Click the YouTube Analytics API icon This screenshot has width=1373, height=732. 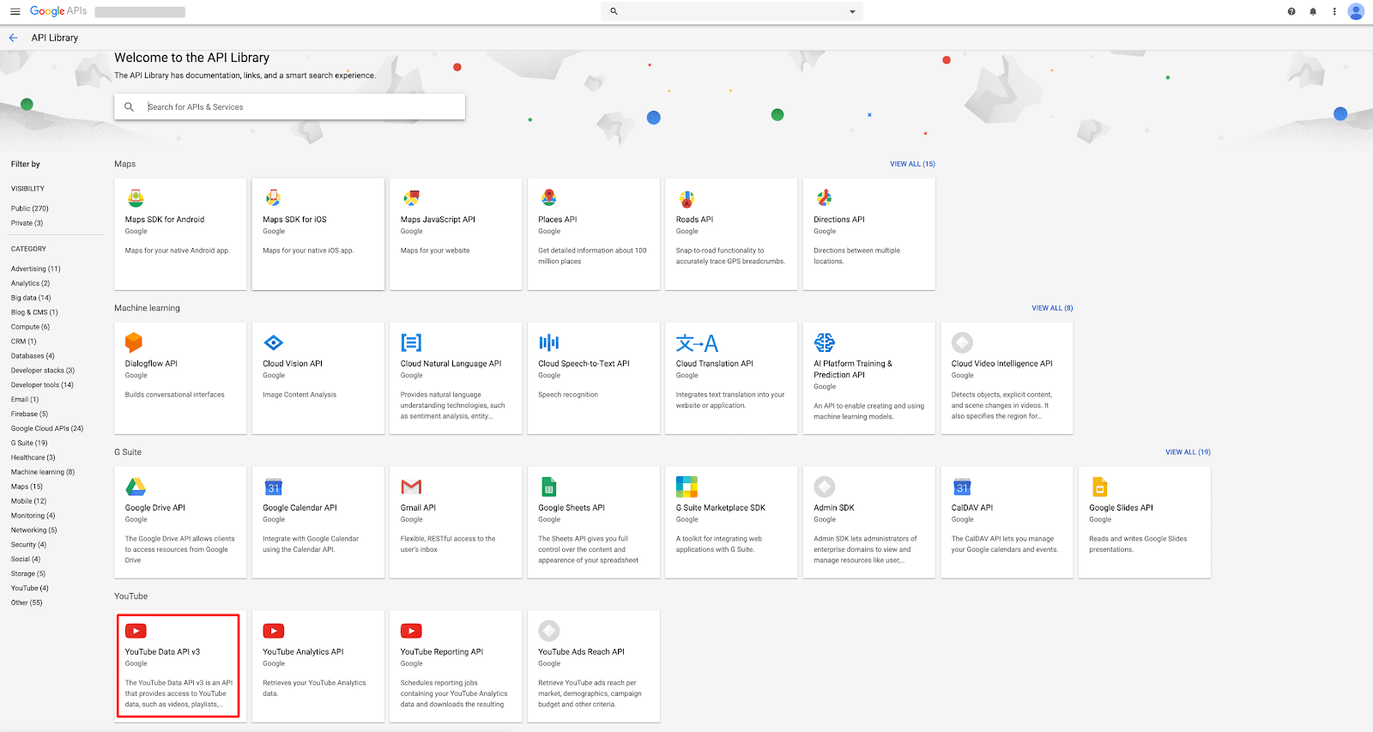(x=274, y=631)
